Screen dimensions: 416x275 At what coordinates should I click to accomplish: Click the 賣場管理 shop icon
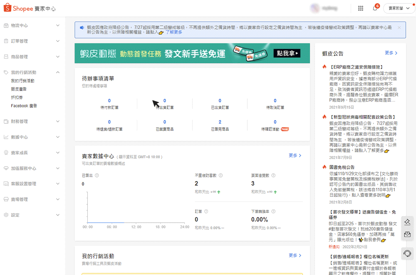click(6, 199)
